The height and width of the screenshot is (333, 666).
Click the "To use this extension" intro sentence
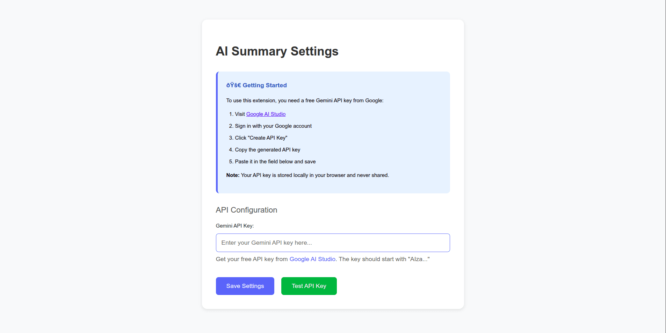[305, 101]
